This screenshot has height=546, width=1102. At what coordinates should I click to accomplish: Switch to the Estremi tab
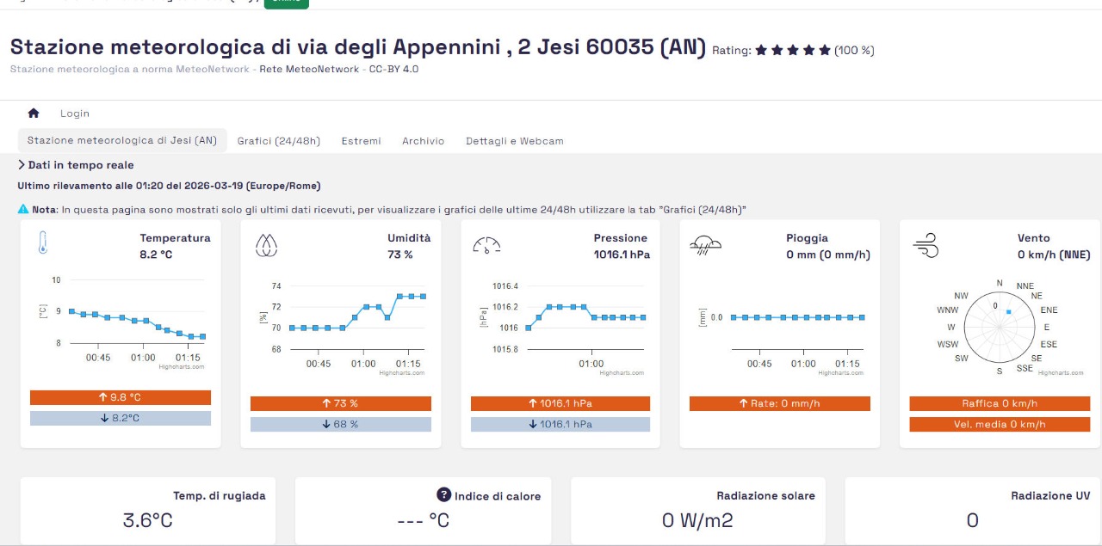point(361,141)
